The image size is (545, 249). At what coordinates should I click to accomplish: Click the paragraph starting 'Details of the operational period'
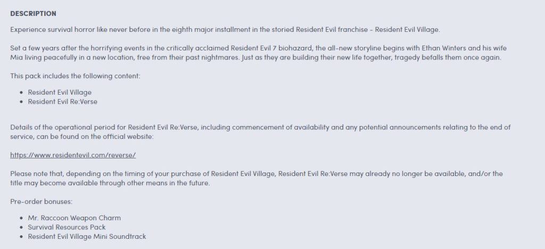point(260,132)
